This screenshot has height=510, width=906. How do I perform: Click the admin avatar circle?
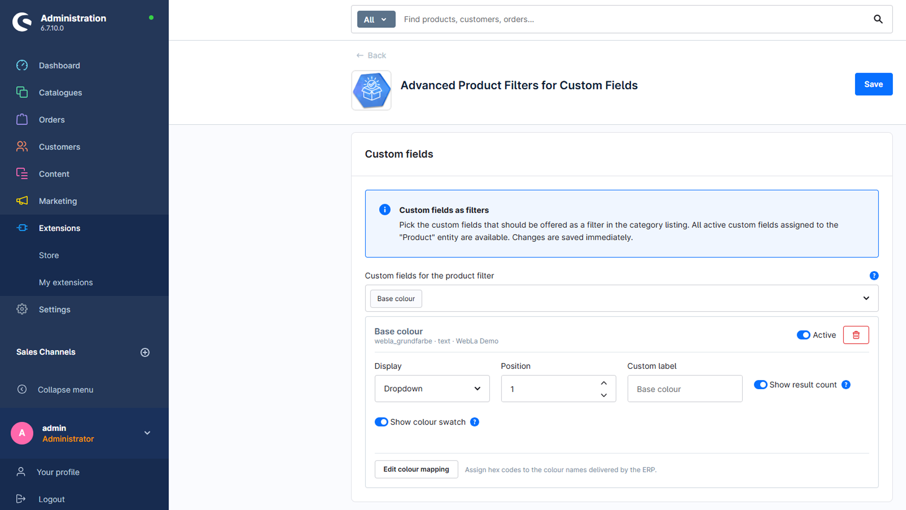pyautogui.click(x=22, y=433)
